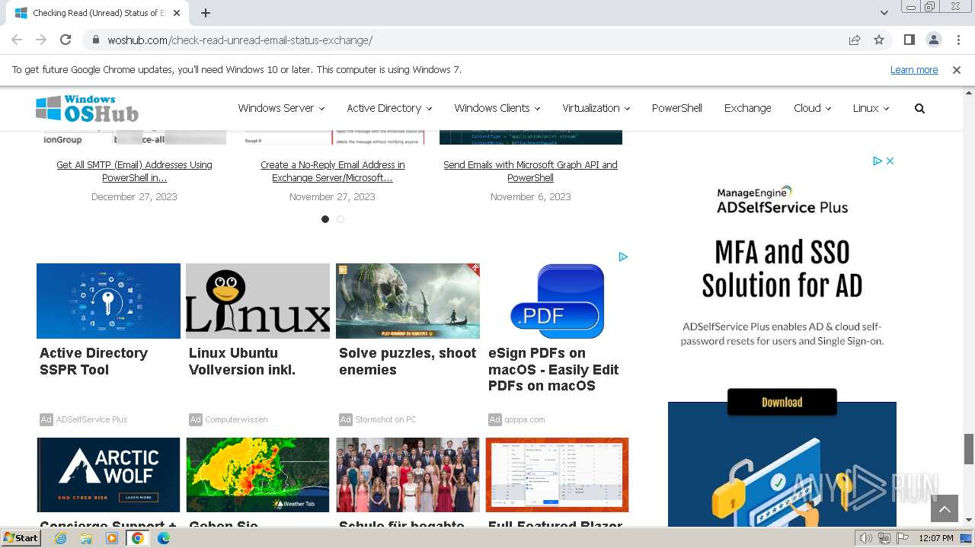Open Action Center flag in tray
975x548 pixels.
pos(903,538)
